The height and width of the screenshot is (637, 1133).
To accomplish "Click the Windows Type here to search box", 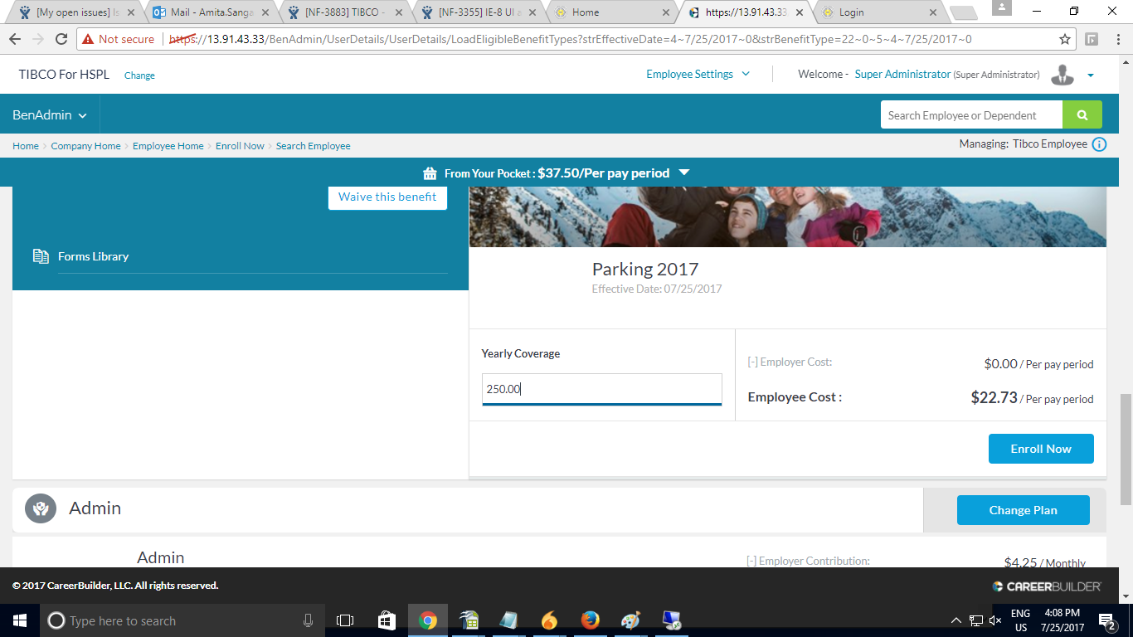I will tap(182, 620).
